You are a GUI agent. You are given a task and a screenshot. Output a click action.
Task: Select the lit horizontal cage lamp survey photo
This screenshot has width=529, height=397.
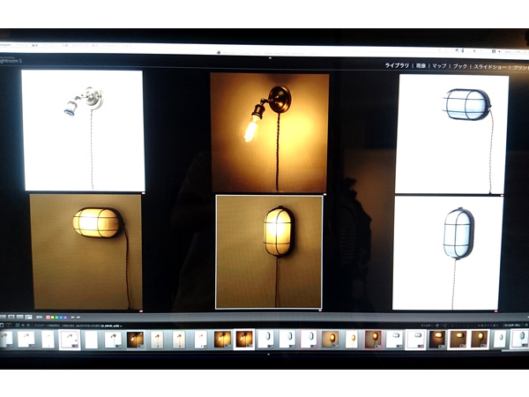[86, 251]
